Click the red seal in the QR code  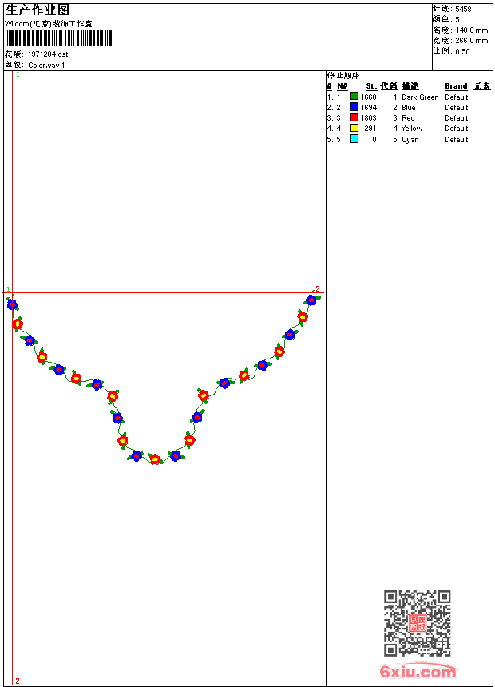pyautogui.click(x=418, y=623)
